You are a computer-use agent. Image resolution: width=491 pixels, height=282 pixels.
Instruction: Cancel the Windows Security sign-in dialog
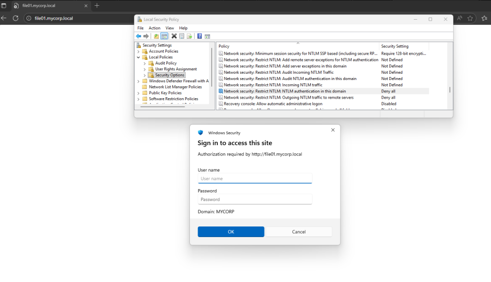coord(298,231)
